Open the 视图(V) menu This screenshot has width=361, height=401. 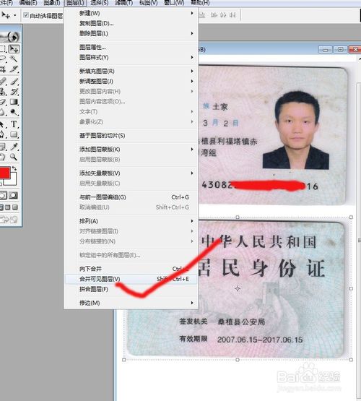tap(149, 3)
